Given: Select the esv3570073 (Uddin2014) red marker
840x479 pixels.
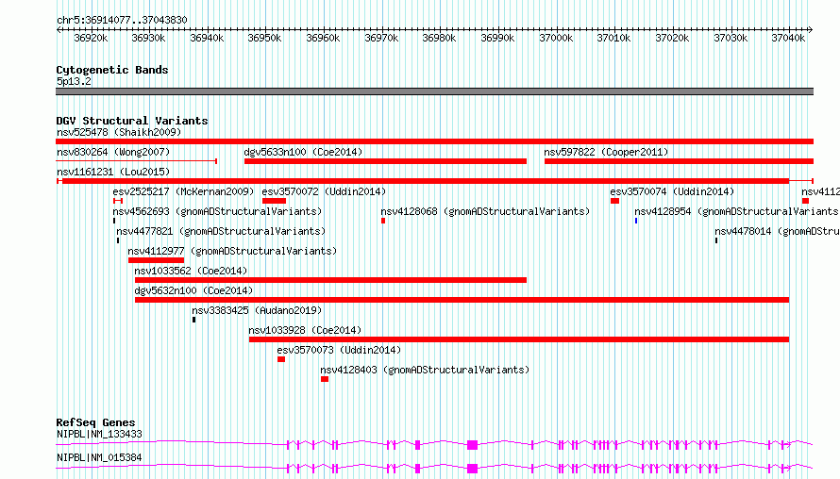Looking at the screenshot, I should click(281, 359).
